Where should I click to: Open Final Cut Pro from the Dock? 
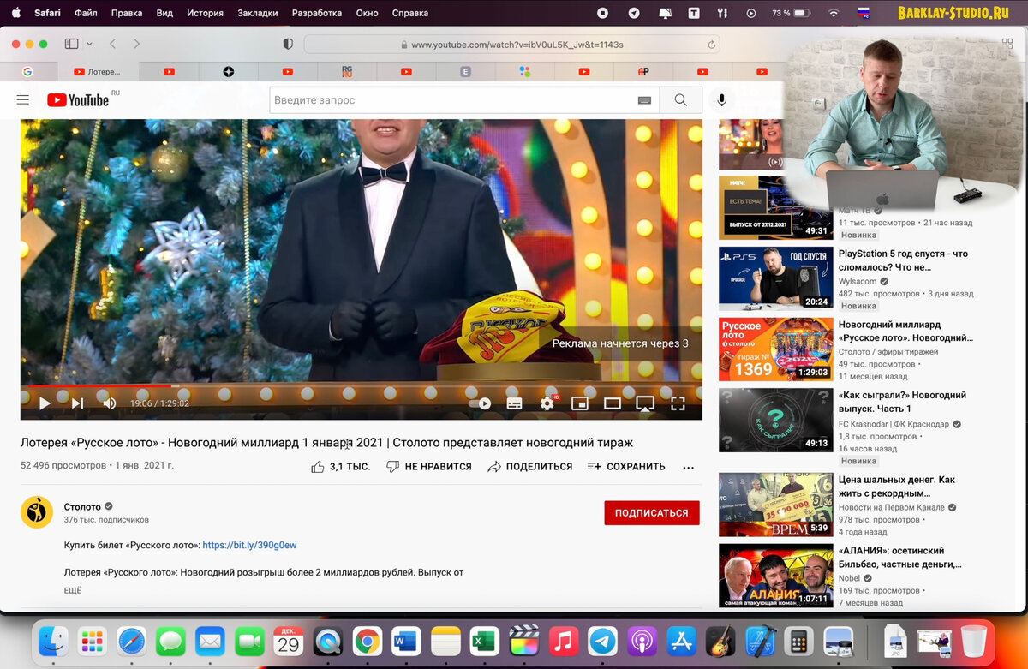click(x=523, y=641)
